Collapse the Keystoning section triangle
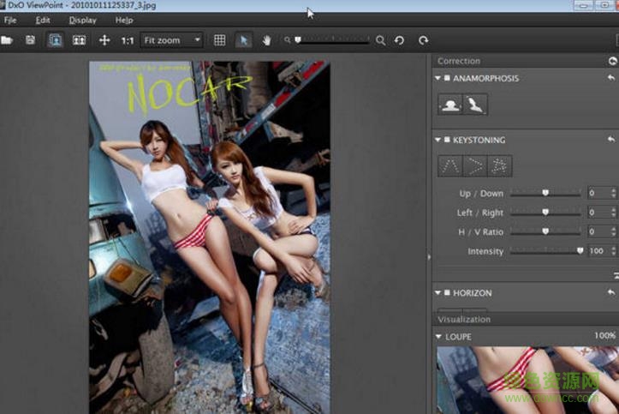 pyautogui.click(x=438, y=140)
